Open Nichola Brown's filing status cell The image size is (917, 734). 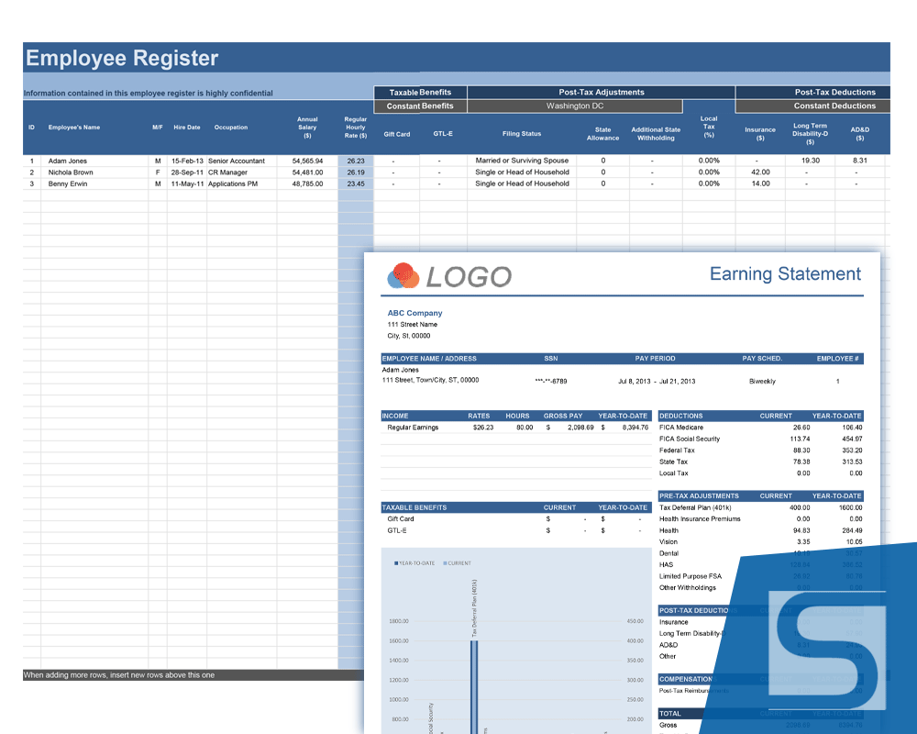pos(522,172)
